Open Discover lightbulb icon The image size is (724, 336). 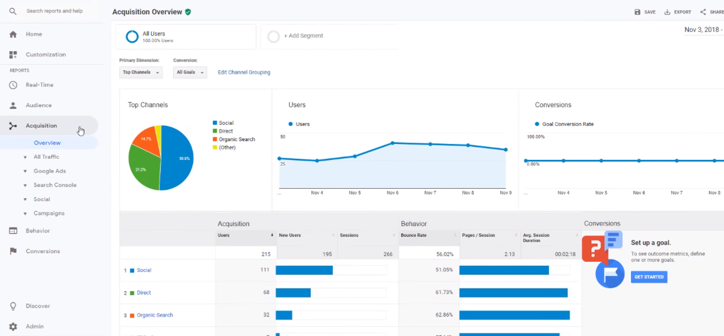pyautogui.click(x=13, y=306)
